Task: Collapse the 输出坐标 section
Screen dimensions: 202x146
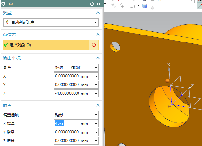Action: click(x=98, y=58)
